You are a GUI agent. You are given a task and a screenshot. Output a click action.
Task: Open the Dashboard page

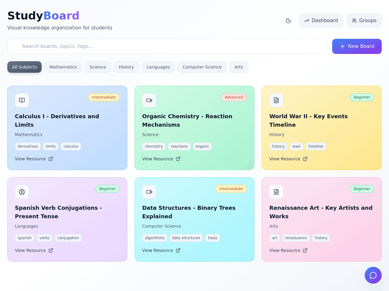321,21
